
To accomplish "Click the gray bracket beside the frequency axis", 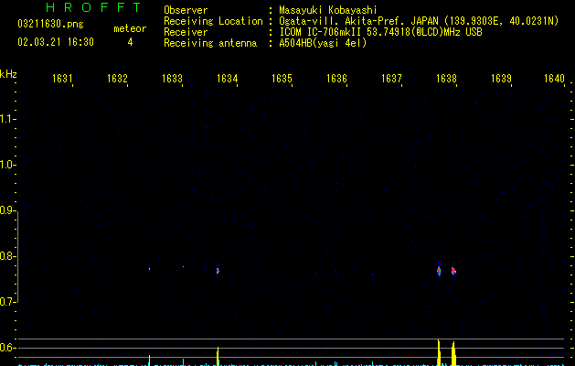I will tap(17, 256).
